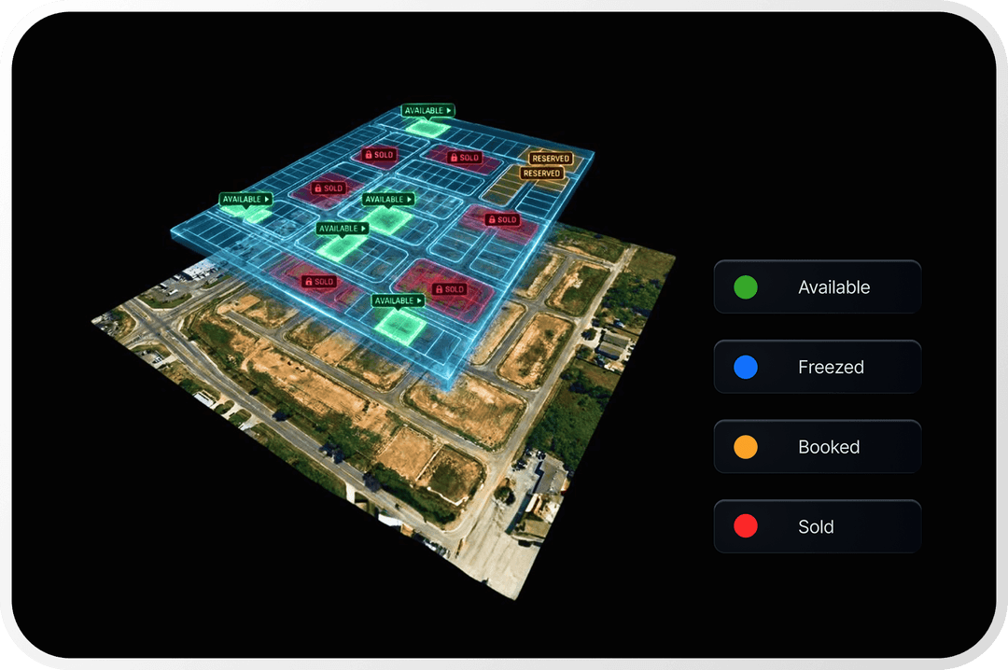Click the lock icon on the right-side SOLD tag
The image size is (1008, 670).
(492, 219)
